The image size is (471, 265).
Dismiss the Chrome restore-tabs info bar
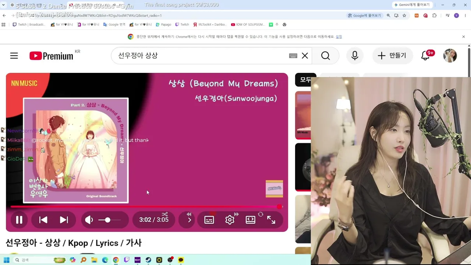pos(463,36)
